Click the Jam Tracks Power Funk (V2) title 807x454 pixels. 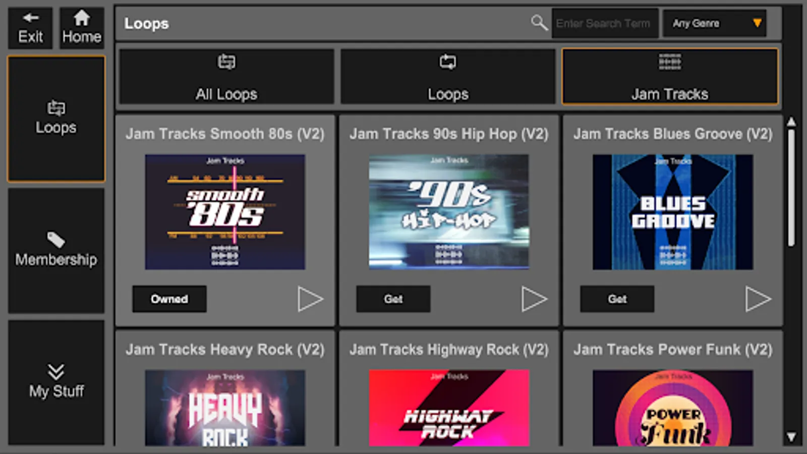tap(673, 350)
